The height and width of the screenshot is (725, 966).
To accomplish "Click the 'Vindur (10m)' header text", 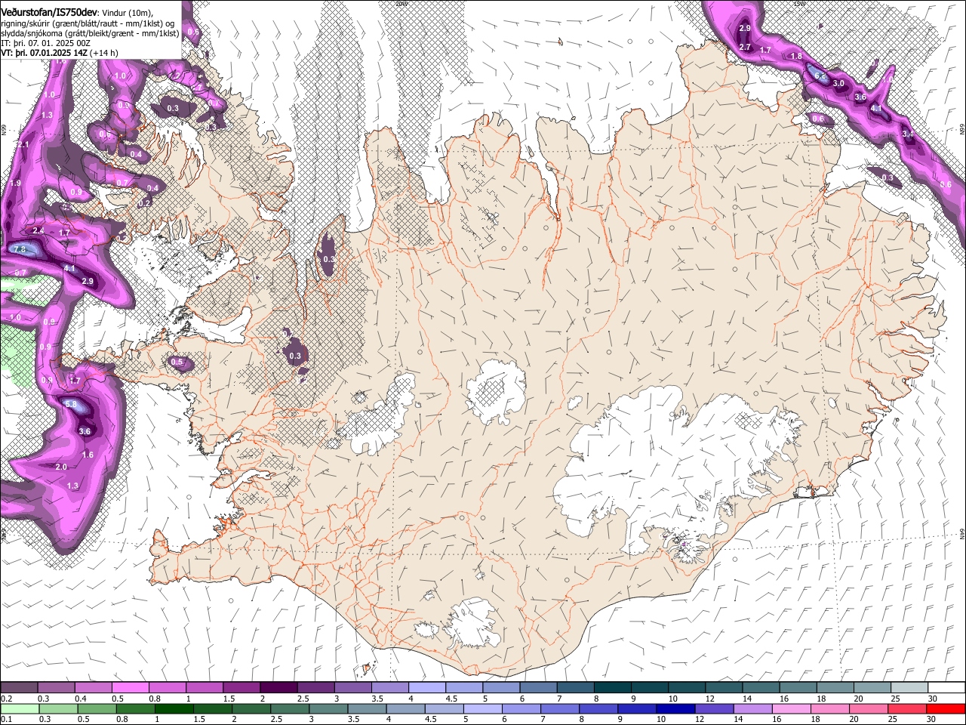I will 128,11.
